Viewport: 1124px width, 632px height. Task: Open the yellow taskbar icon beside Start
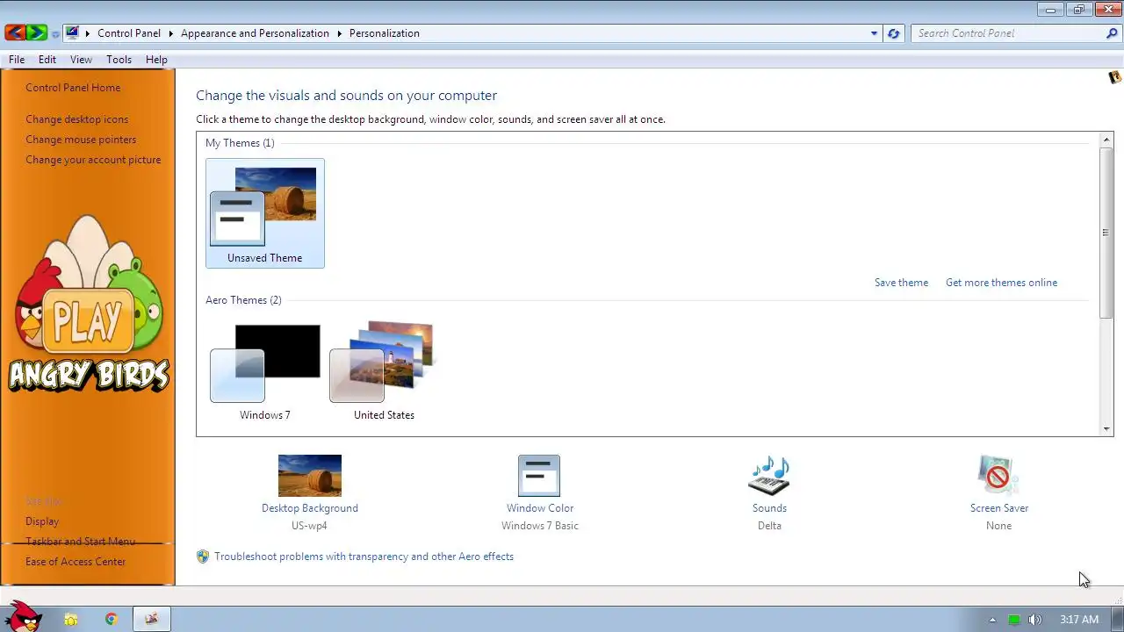pyautogui.click(x=71, y=619)
